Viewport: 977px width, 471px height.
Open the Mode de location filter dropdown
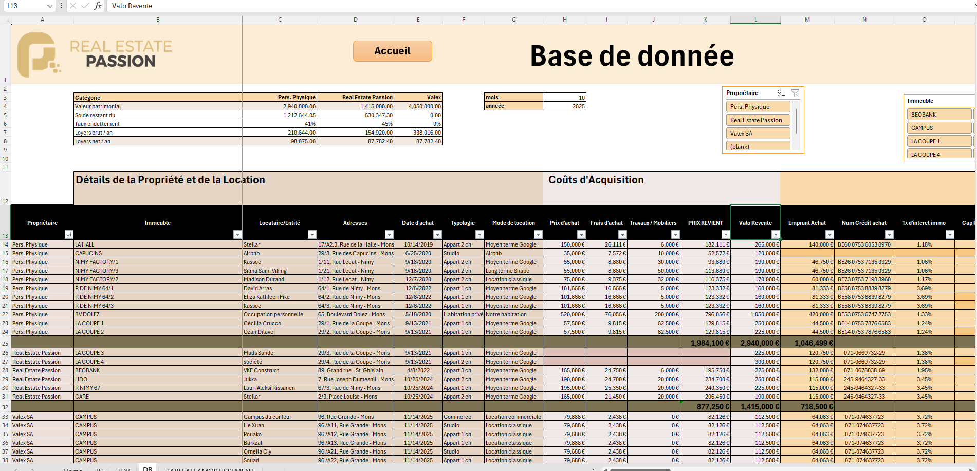(538, 235)
